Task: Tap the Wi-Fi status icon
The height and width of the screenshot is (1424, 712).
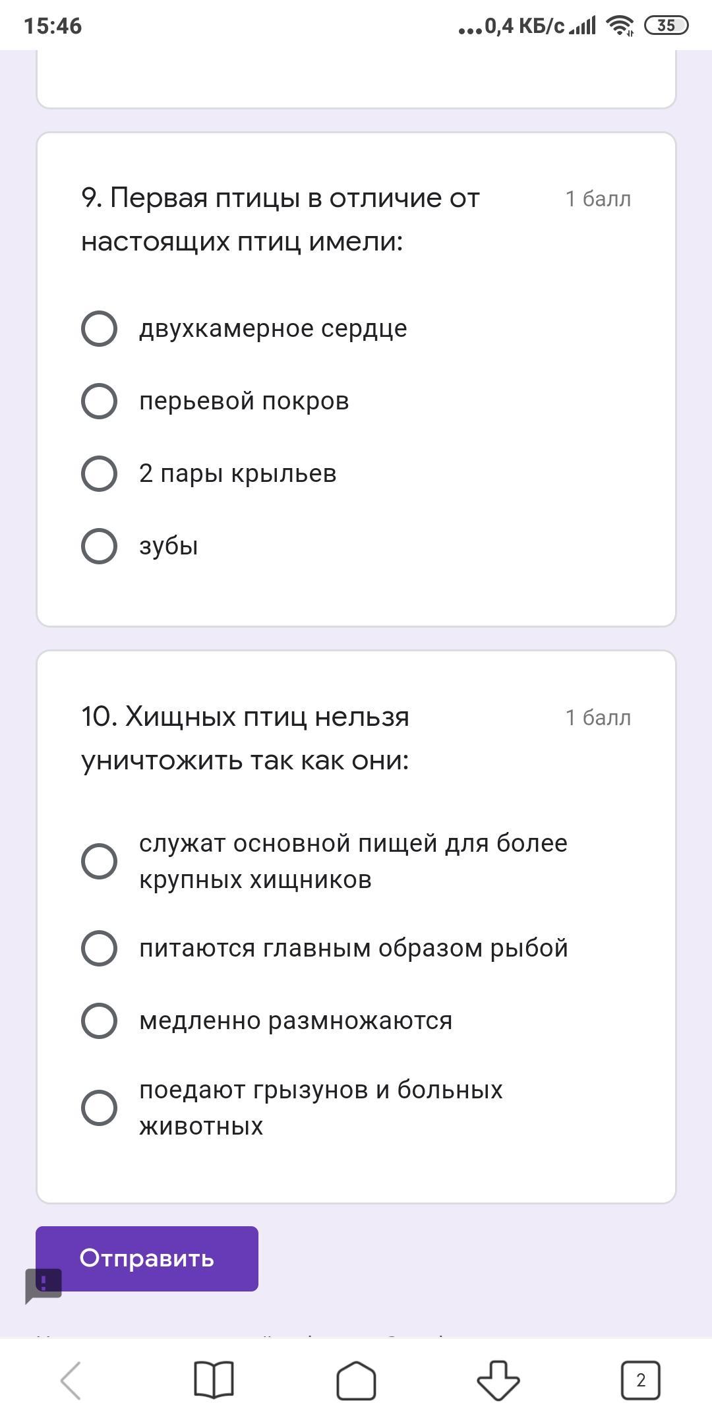Action: (620, 26)
